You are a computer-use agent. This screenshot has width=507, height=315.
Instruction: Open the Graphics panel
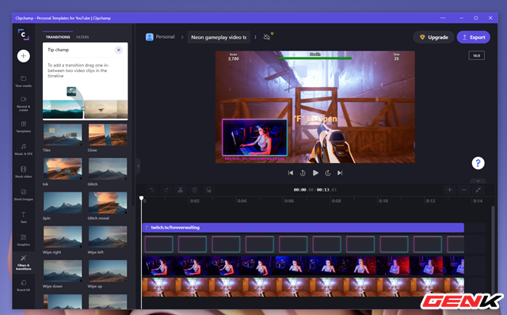(x=23, y=240)
